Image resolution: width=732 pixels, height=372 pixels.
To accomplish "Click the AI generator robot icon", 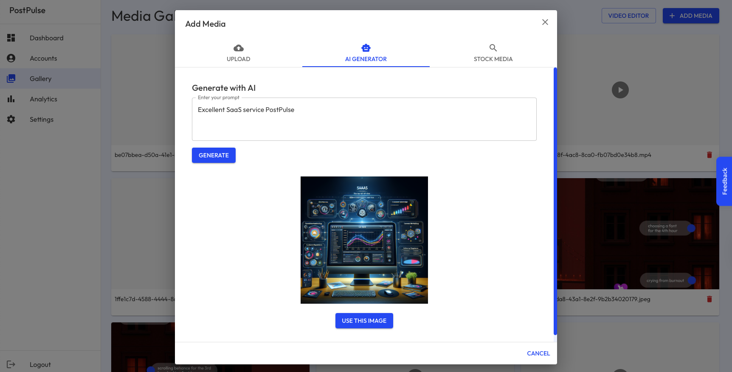I will (366, 48).
